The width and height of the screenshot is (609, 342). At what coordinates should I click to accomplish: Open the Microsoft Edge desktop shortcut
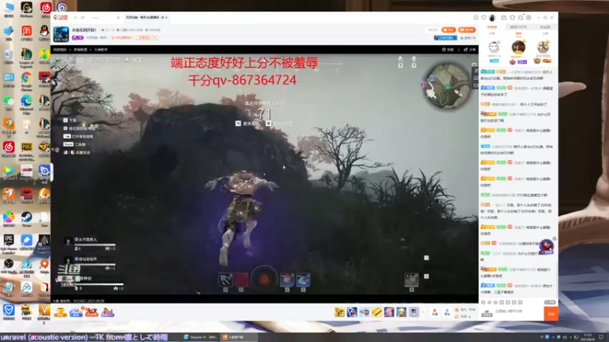(x=27, y=104)
